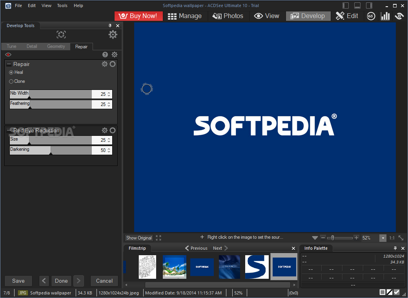Image resolution: width=408 pixels, height=298 pixels.
Task: Switch to Photos mode
Action: [228, 16]
